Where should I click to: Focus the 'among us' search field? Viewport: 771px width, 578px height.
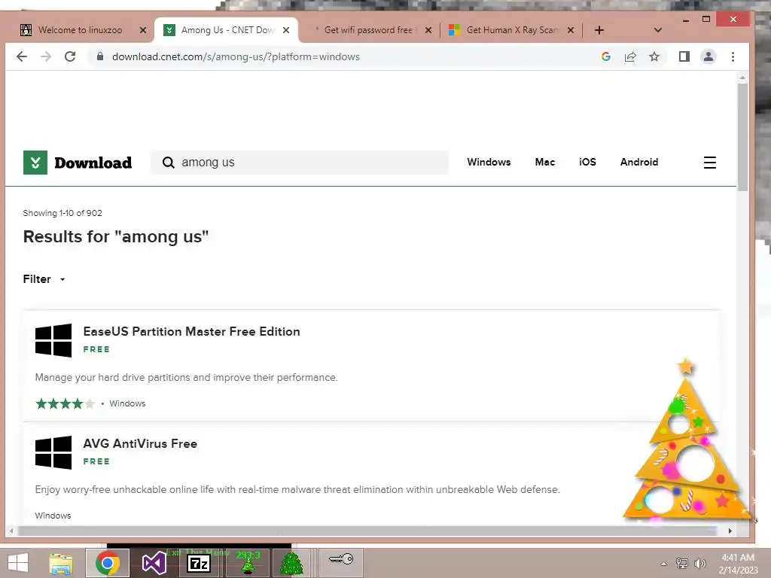[300, 163]
